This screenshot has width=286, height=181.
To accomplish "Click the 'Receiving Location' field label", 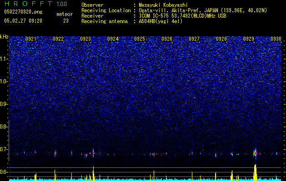I will 106,10.
